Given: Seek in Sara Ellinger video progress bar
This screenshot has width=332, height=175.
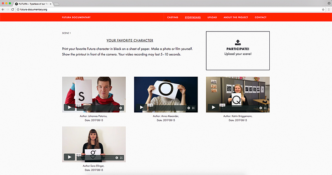Looking at the screenshot, I should [95, 158].
